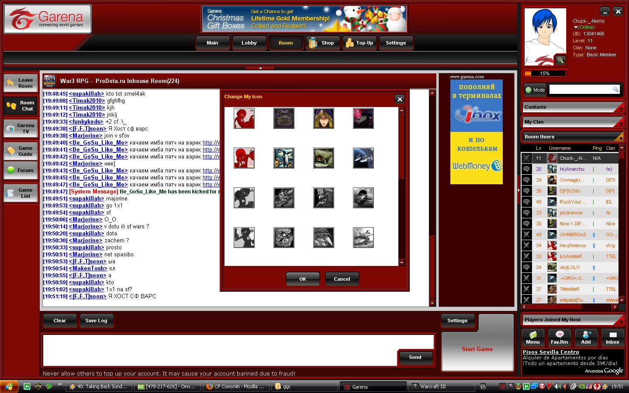This screenshot has height=393, width=629.
Task: Toggle the Mode button
Action: click(x=535, y=90)
